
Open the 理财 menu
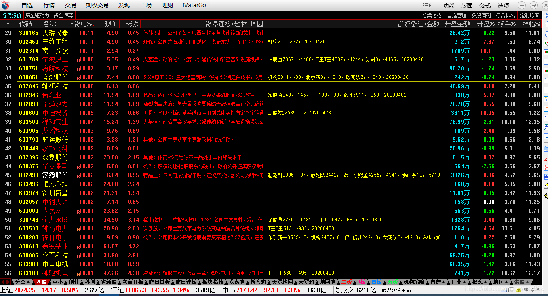pos(168,5)
